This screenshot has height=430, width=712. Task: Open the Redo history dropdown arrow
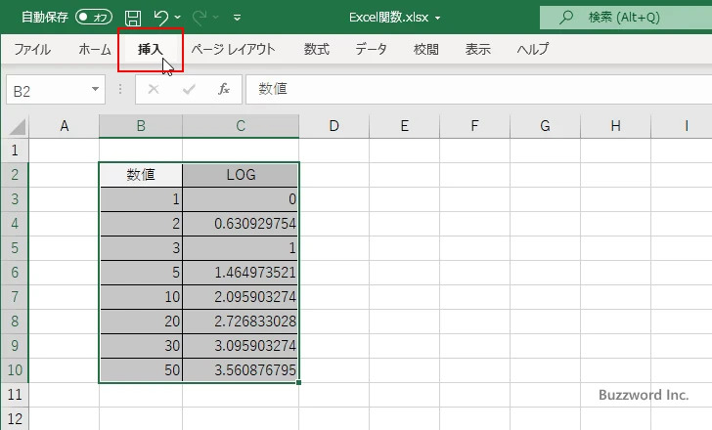(x=216, y=18)
